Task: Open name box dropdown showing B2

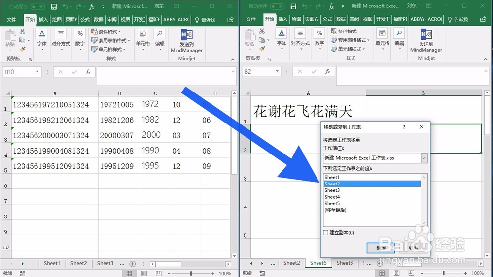Action: point(277,71)
